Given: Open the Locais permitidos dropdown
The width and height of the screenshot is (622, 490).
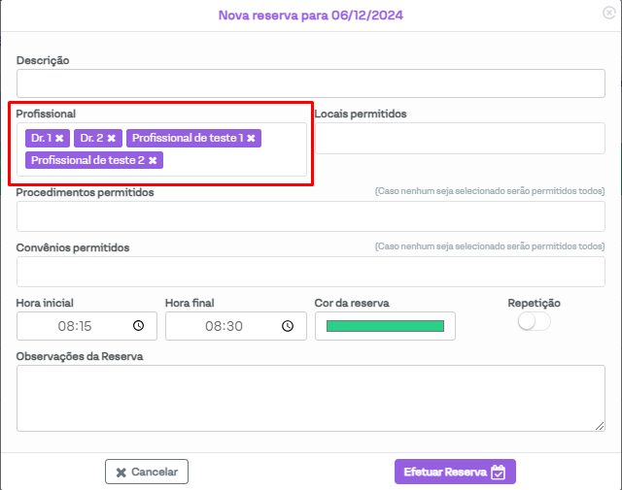Looking at the screenshot, I should tap(459, 139).
